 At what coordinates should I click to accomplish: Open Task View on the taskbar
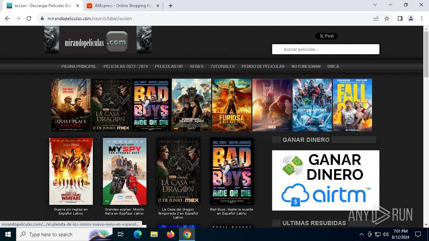[x=121, y=234]
